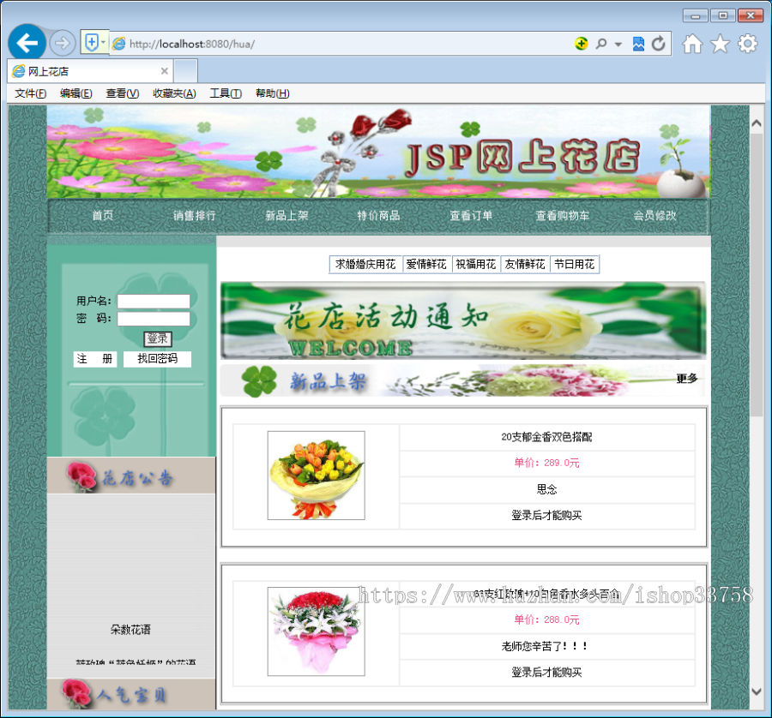Open the 文件 menu

click(x=29, y=93)
